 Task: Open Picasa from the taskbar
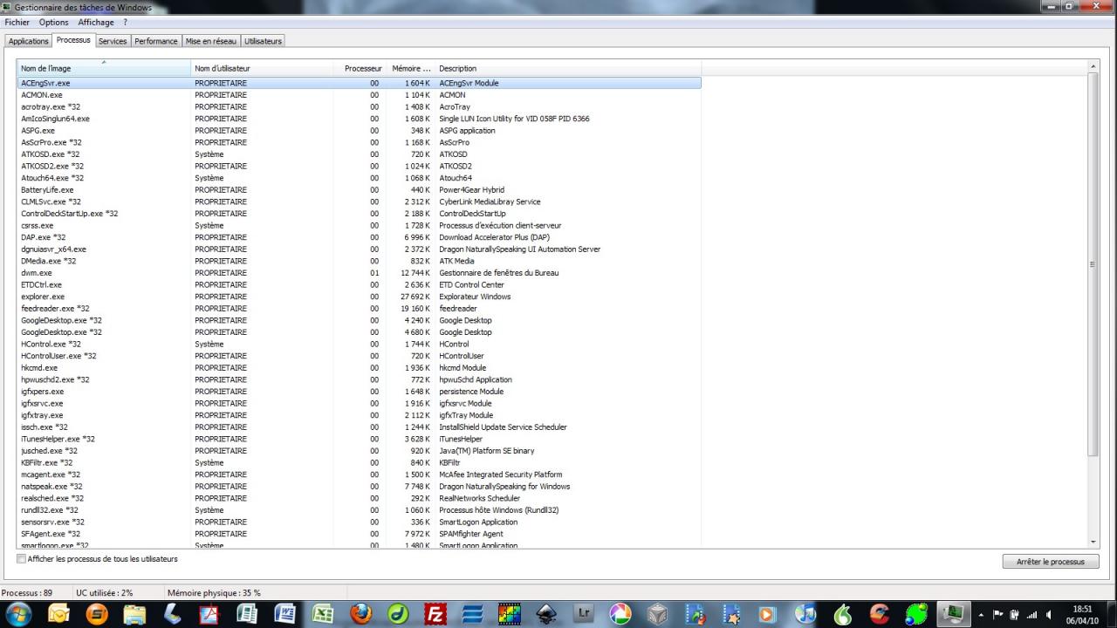pyautogui.click(x=620, y=614)
